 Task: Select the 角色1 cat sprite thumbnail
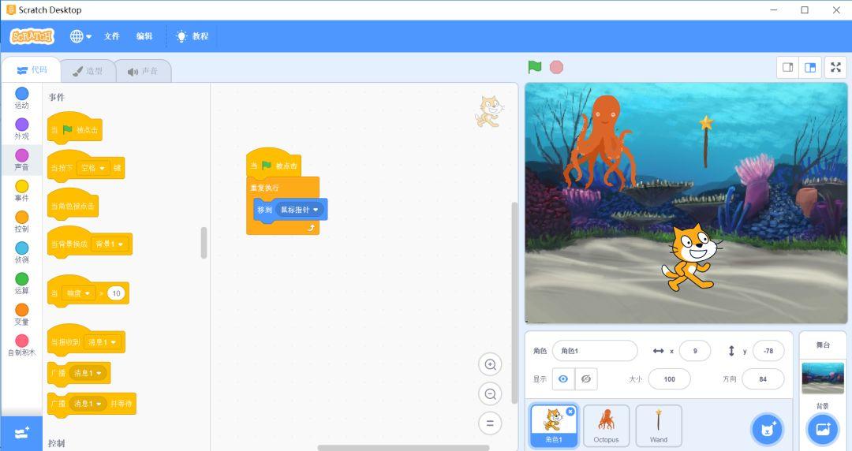coord(554,426)
